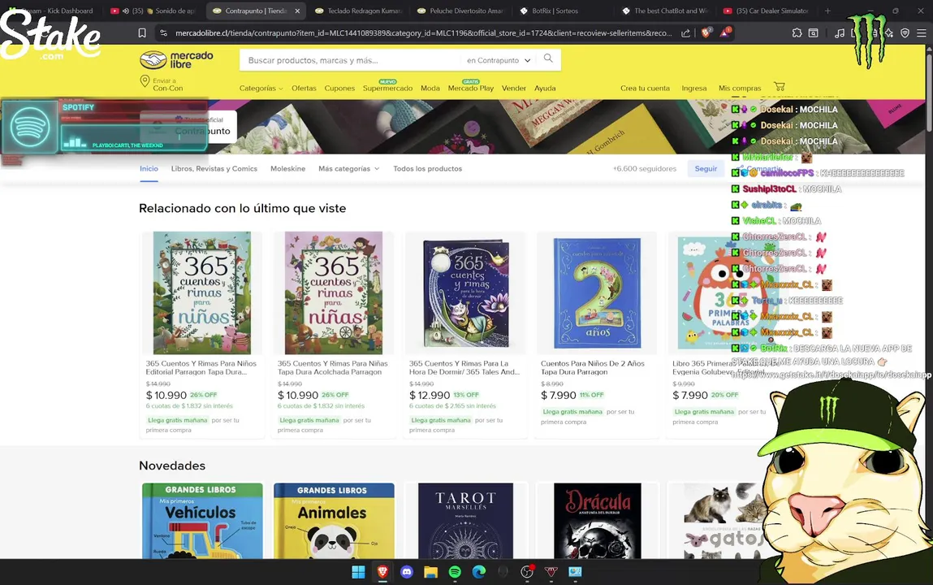The image size is (933, 585).
Task: Open 'Mis compras' link
Action: pyautogui.click(x=740, y=88)
